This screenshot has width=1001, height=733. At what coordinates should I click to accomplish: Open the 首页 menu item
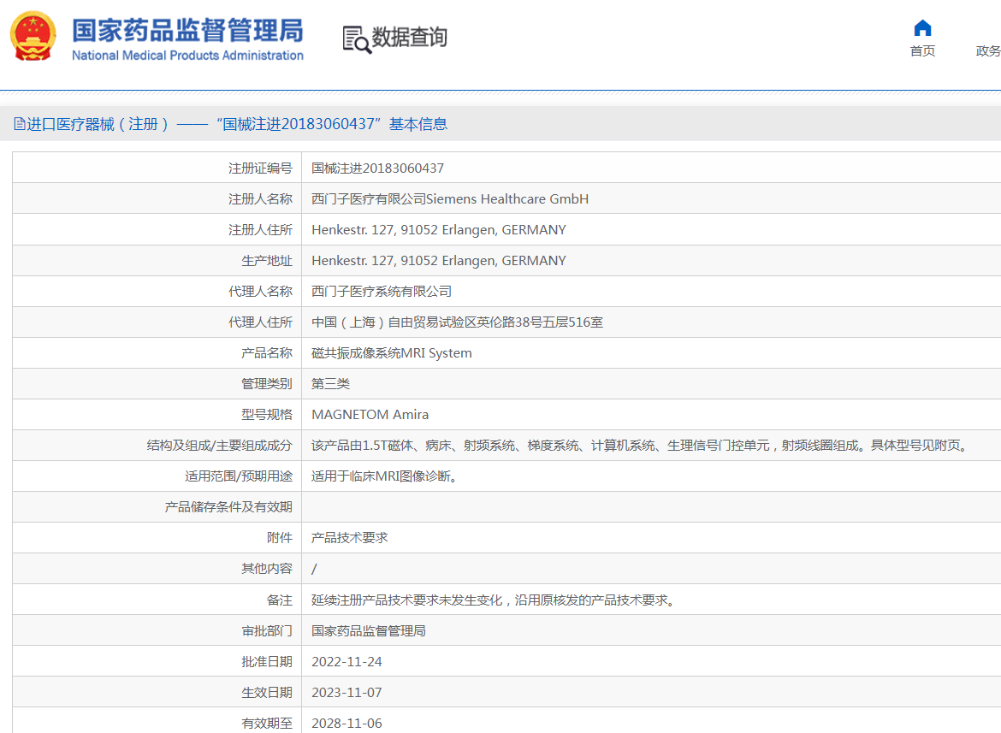pos(922,51)
